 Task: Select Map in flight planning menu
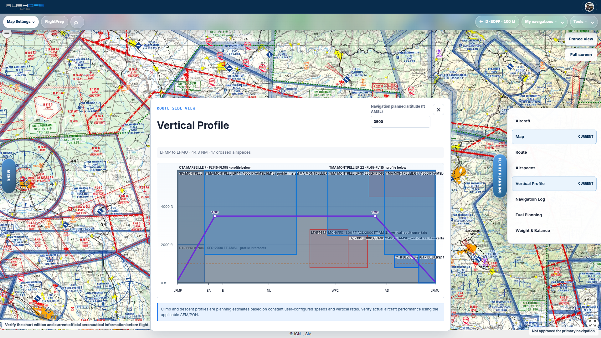click(x=554, y=137)
